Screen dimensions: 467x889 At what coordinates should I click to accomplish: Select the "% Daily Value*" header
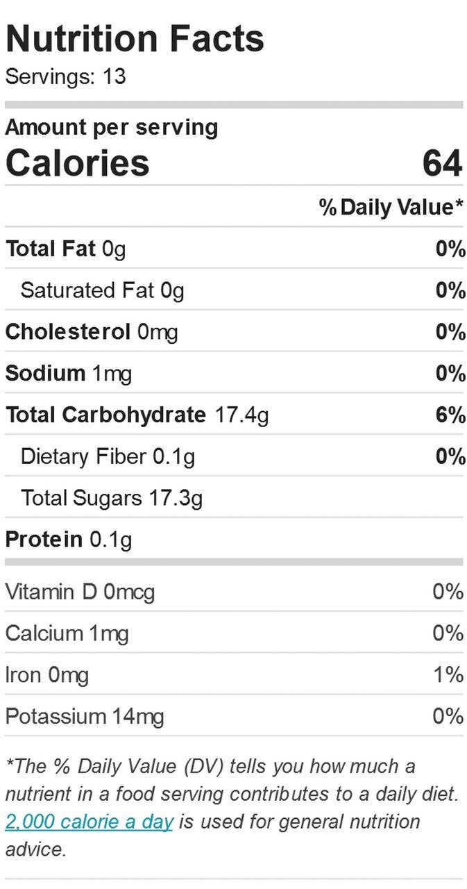[x=391, y=207]
